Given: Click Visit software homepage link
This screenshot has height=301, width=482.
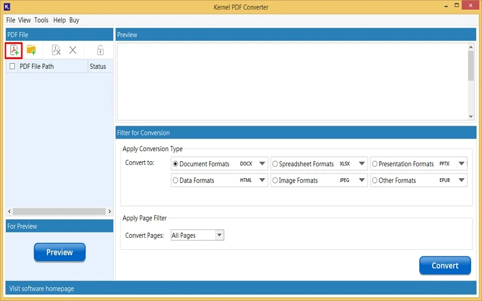Looking at the screenshot, I should point(42,289).
